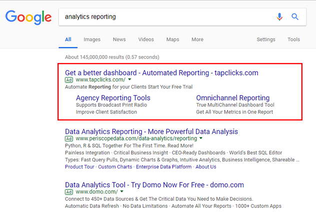Click 'Get All Your Metrics in One Report' text
316x214 pixels.
(x=234, y=112)
